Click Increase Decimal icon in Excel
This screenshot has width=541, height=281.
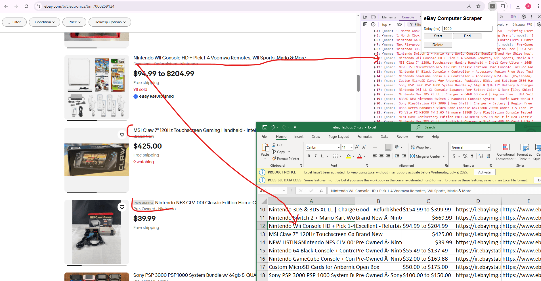[481, 156]
